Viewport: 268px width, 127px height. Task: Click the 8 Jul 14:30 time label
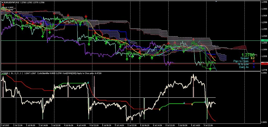157,125
